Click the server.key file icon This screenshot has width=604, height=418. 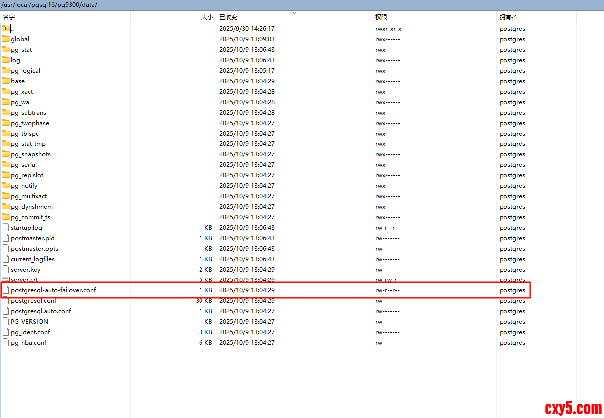point(6,269)
